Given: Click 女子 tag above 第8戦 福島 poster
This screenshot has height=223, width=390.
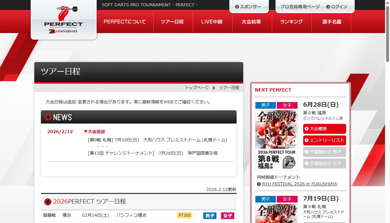Looking at the screenshot, I should pyautogui.click(x=287, y=105).
